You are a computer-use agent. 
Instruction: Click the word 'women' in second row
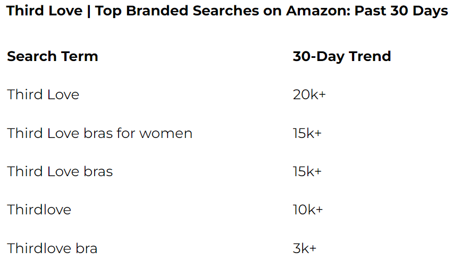click(165, 133)
